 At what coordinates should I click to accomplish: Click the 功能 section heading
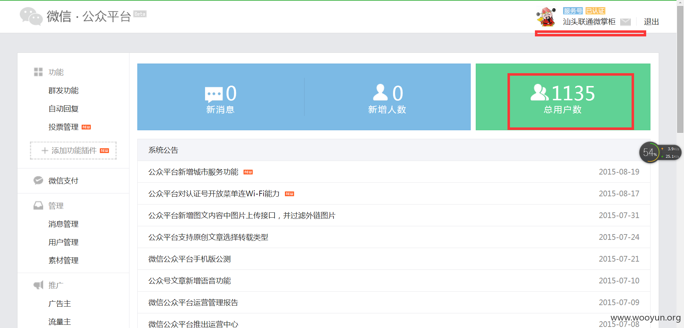pos(56,72)
